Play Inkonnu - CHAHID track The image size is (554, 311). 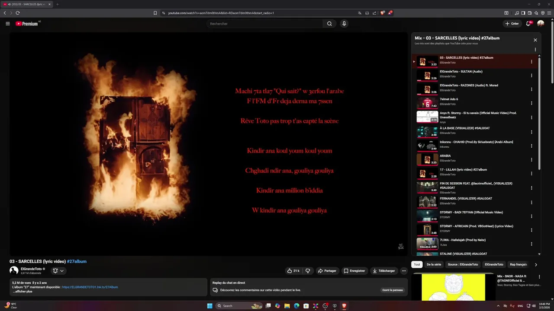[476, 142]
